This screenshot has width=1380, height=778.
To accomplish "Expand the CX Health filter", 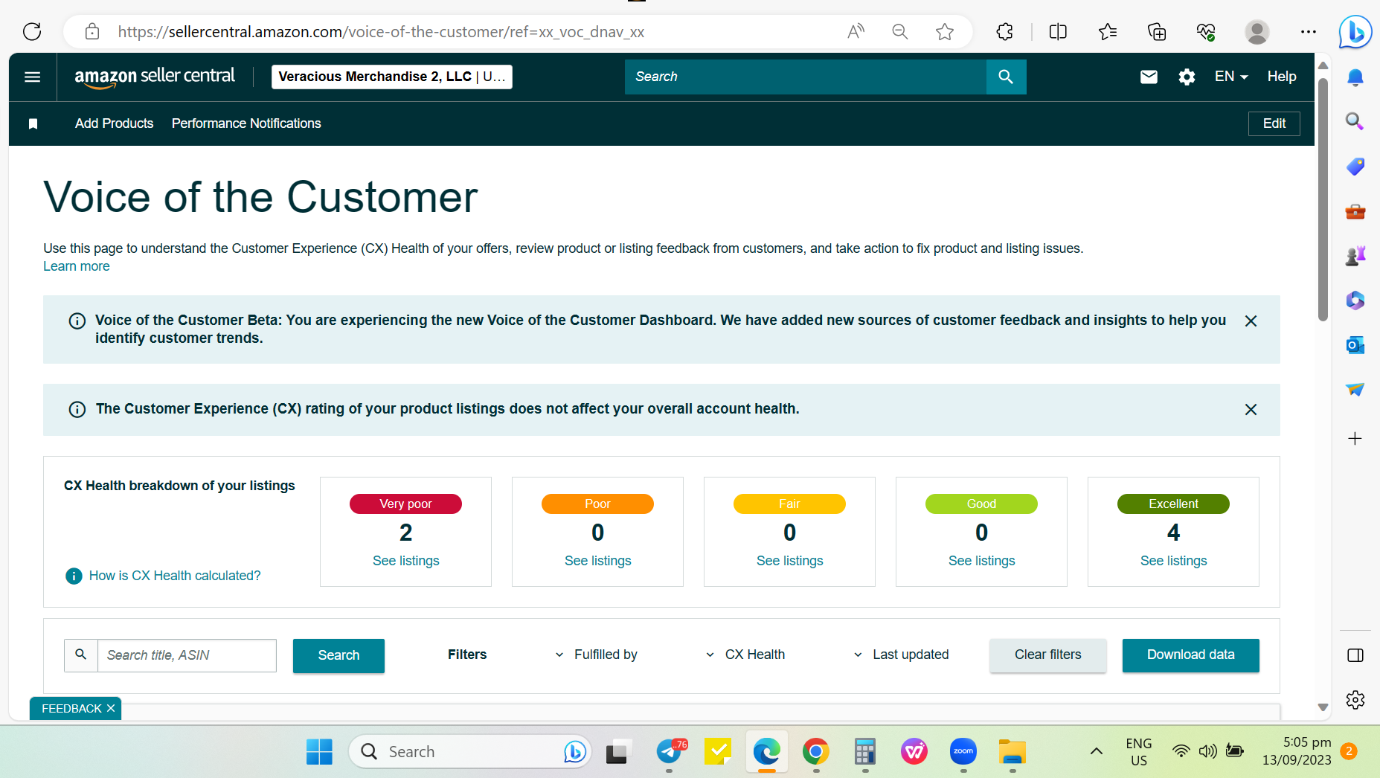I will pos(746,655).
